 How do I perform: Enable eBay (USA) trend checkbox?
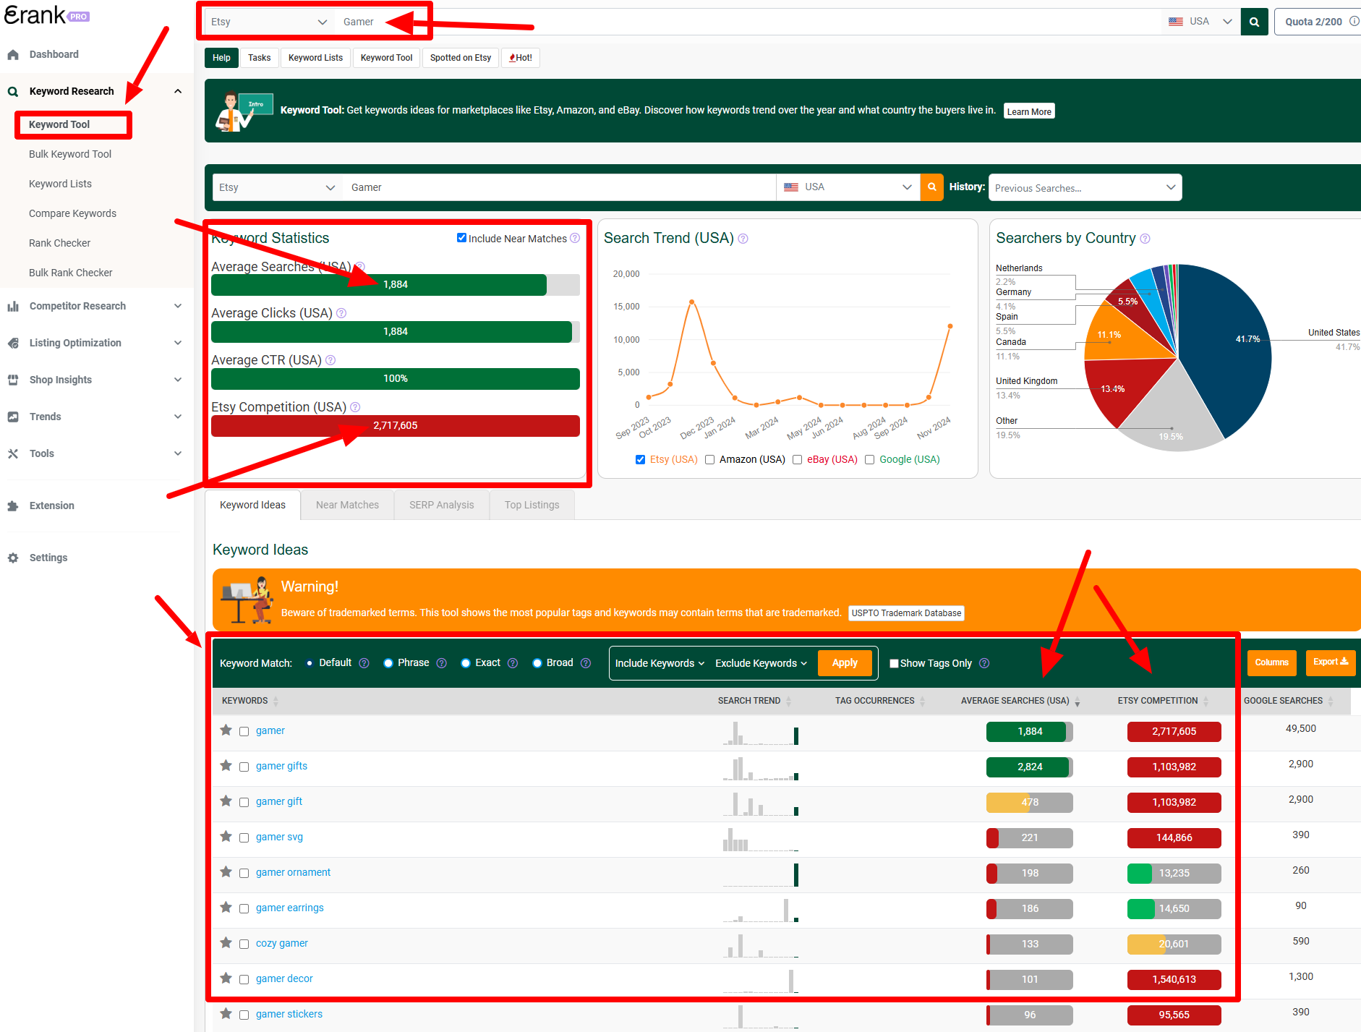[797, 460]
